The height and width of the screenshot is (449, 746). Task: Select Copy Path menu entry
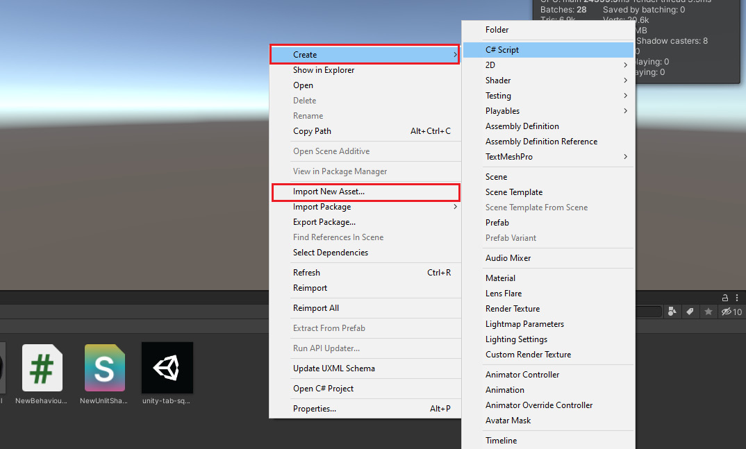tap(365, 131)
